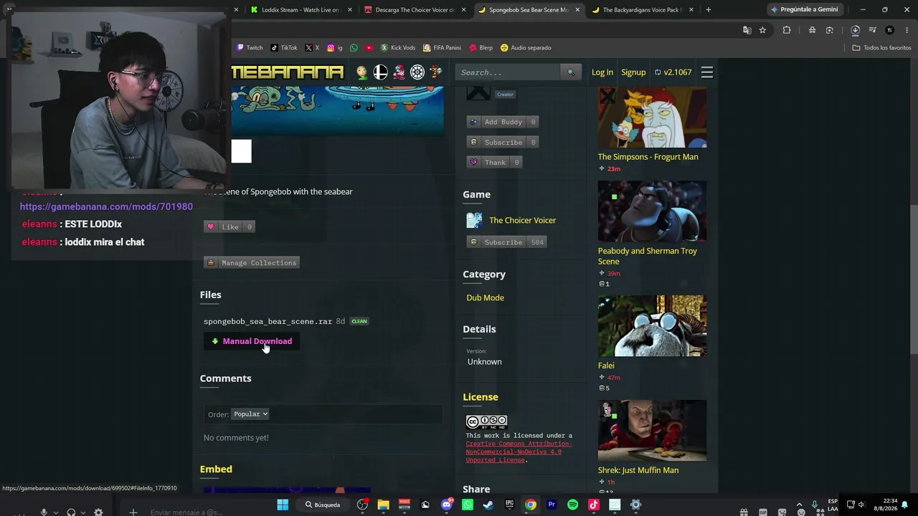The height and width of the screenshot is (516, 918).
Task: Open the Chrome three-dot menu
Action: (x=907, y=30)
